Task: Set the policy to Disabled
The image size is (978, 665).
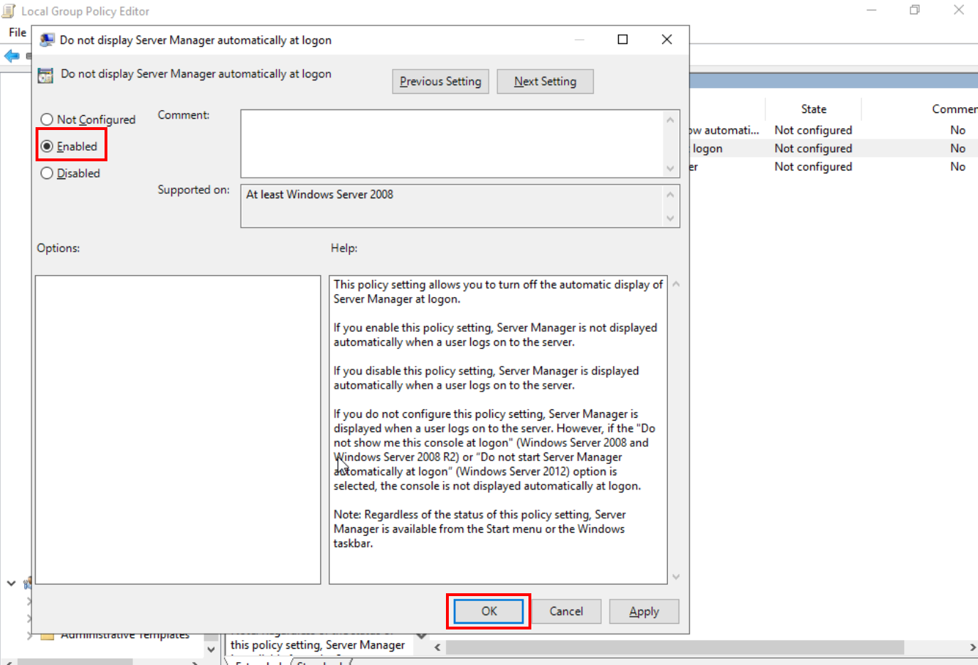Action: pyautogui.click(x=47, y=173)
